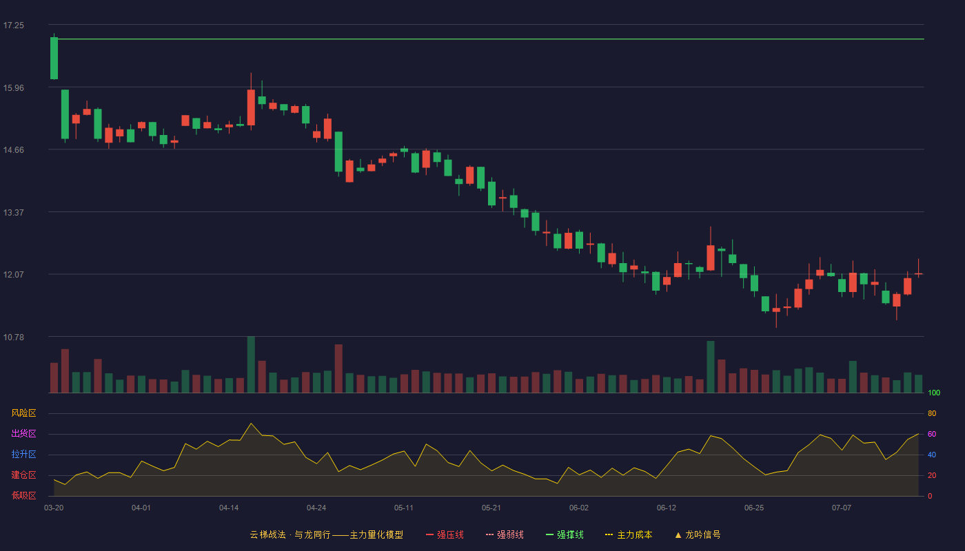The height and width of the screenshot is (551, 965).
Task: Toggle the 龙吟信号 triangle legend item
Action: (x=698, y=534)
